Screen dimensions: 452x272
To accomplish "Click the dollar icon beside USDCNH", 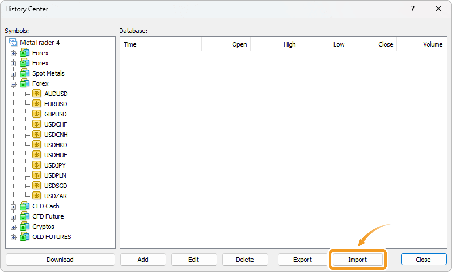I will pos(37,134).
